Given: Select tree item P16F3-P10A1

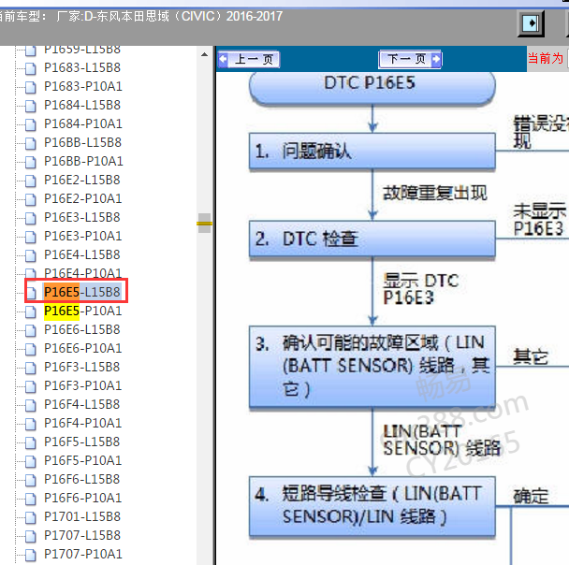Looking at the screenshot, I should pyautogui.click(x=83, y=385).
